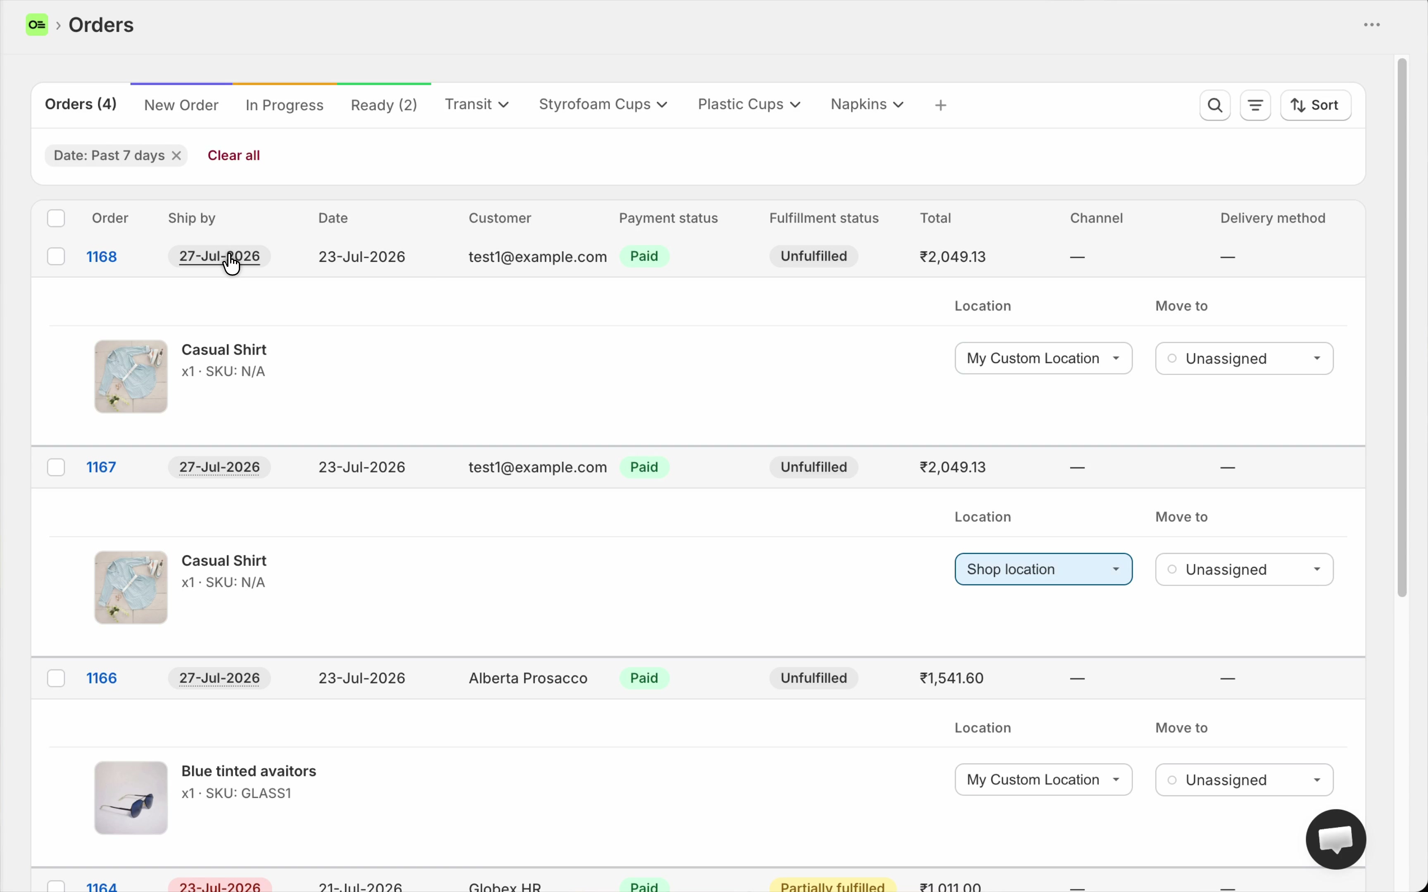Viewport: 1428px width, 892px height.
Task: Remove the Date: Past 7 days filter
Action: point(176,156)
